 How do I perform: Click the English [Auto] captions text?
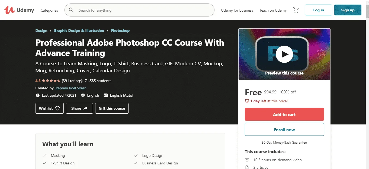point(121,95)
